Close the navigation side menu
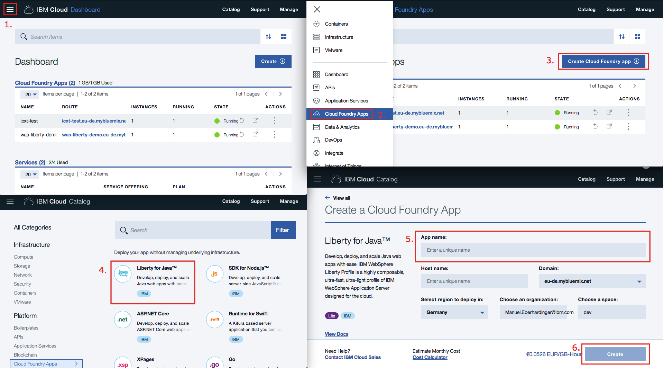This screenshot has width=663, height=368. tap(317, 9)
